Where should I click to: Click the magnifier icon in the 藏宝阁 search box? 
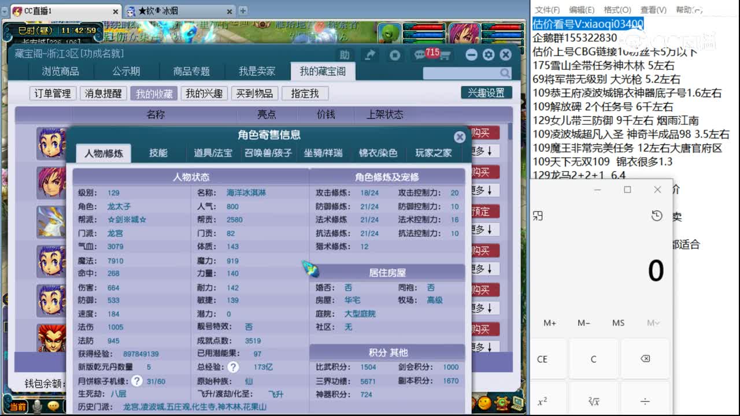(505, 73)
